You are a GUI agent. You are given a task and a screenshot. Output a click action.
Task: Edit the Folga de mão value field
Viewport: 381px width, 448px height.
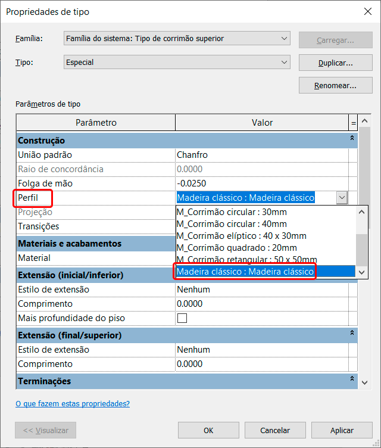(262, 183)
